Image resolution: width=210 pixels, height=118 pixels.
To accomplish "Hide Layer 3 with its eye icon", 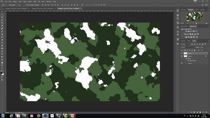I will coord(182,53).
